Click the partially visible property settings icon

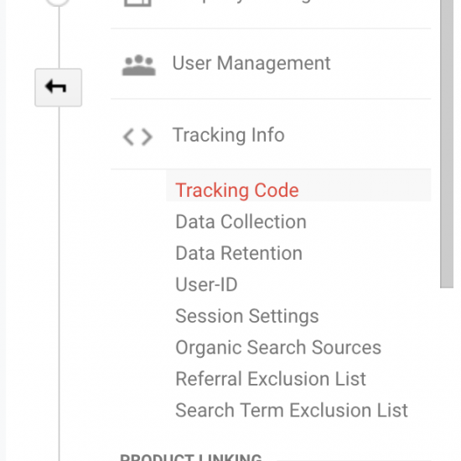137,3
